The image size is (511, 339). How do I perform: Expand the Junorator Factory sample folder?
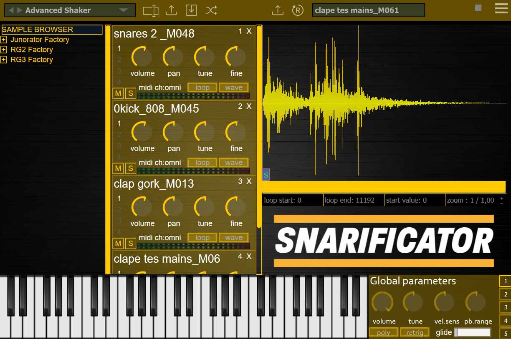pos(4,40)
